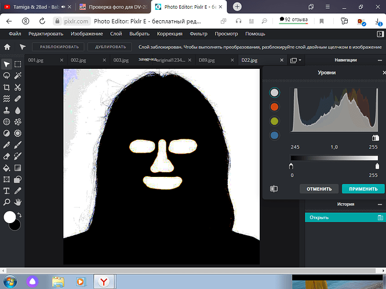This screenshot has width=386, height=289.
Task: Toggle the before/after compare icon
Action: [274, 188]
